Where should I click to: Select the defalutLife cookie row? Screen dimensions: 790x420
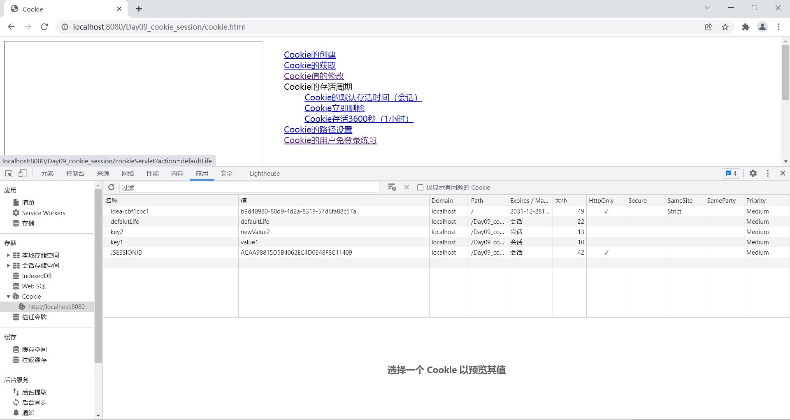point(446,221)
